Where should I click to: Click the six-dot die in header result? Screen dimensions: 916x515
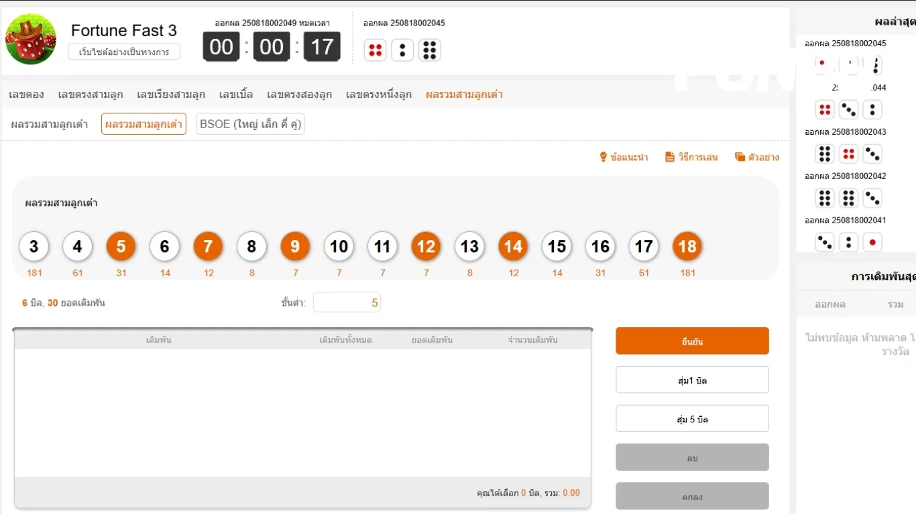coord(430,50)
